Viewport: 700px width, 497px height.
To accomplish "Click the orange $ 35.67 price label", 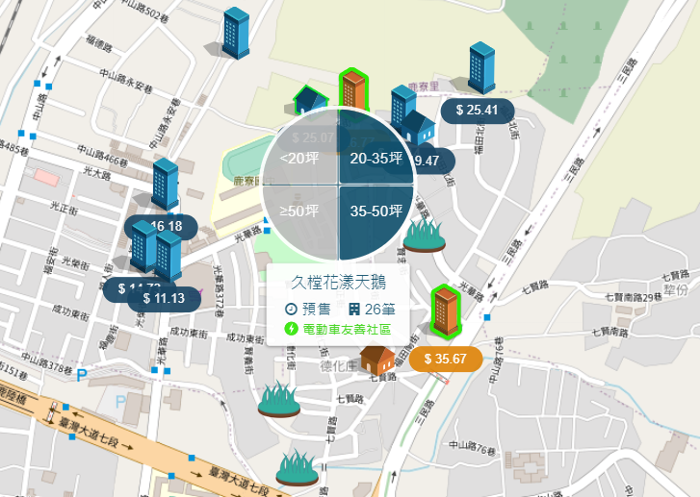I will [x=446, y=359].
